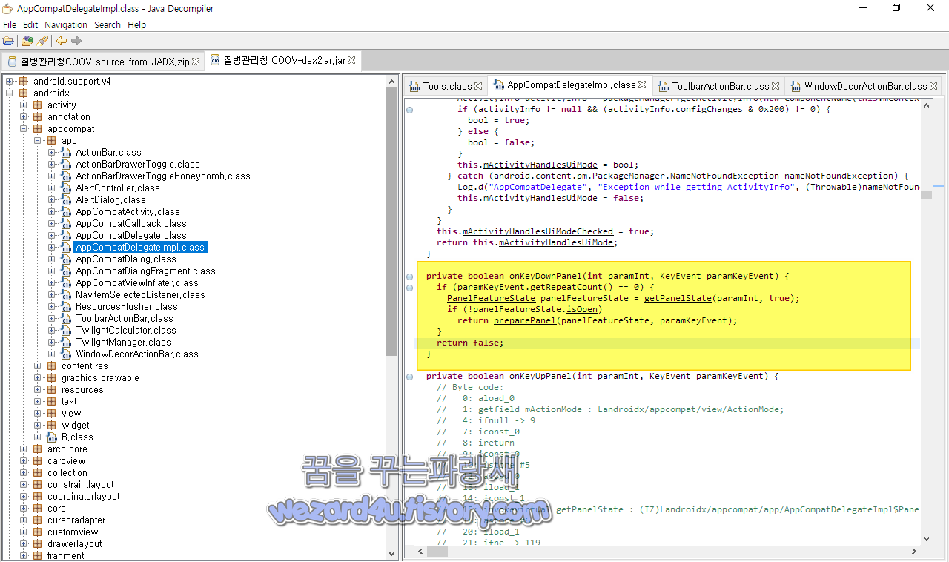The height and width of the screenshot is (562, 949).
Task: Close the ToolbarActionBar.class editor tab
Action: [776, 87]
